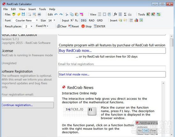This screenshot has width=175, height=137.
Task: Click Start trial mode now button
Action: point(112,74)
